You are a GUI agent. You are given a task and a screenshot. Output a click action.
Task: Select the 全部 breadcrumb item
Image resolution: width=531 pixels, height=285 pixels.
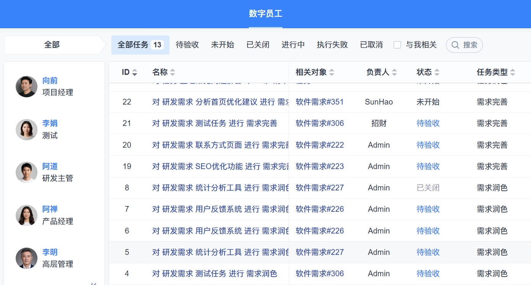52,45
